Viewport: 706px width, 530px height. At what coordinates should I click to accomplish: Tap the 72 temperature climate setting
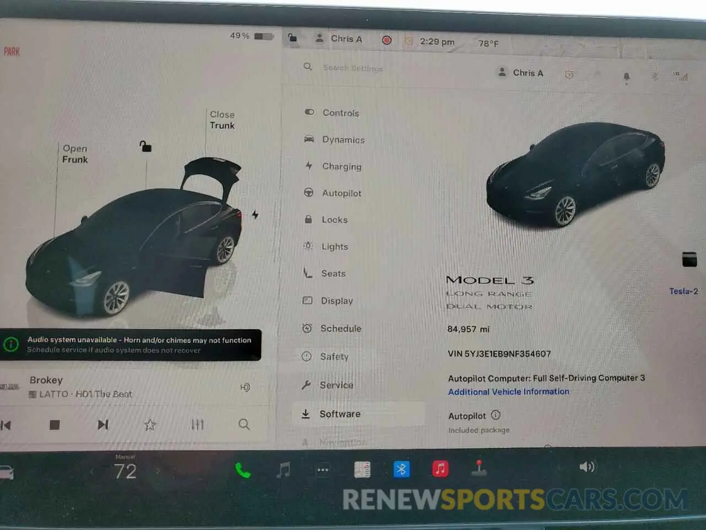click(x=125, y=471)
